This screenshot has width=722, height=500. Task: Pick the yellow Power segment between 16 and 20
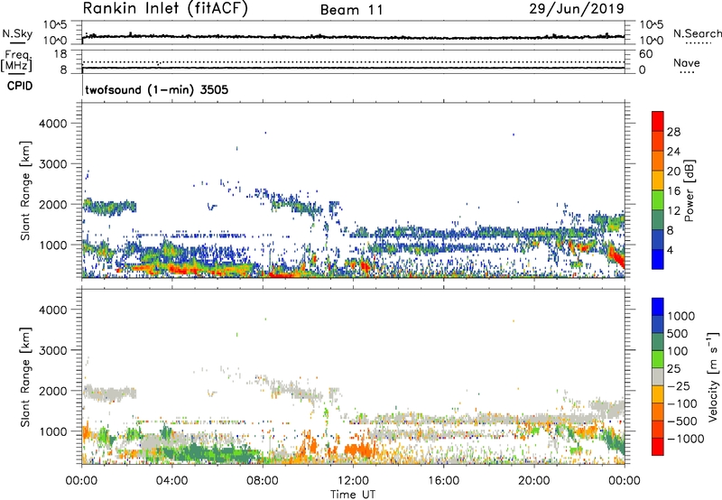coord(658,180)
